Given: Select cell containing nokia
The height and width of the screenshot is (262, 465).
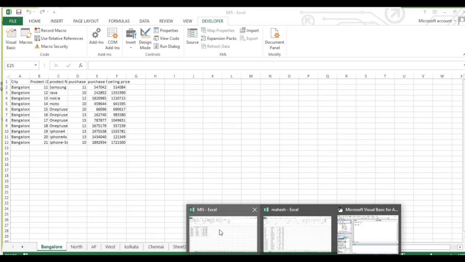Looking at the screenshot, I should [58, 98].
